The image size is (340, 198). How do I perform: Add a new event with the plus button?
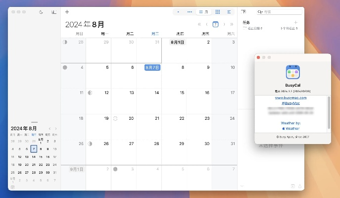[x=67, y=12]
